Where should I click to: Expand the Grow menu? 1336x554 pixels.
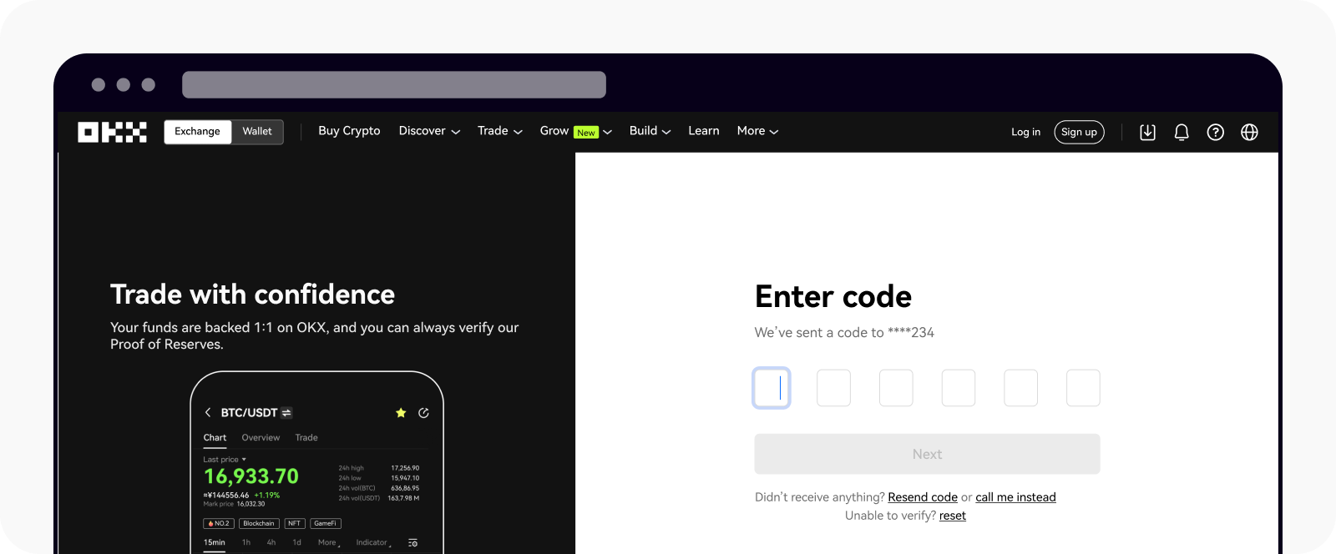(575, 131)
